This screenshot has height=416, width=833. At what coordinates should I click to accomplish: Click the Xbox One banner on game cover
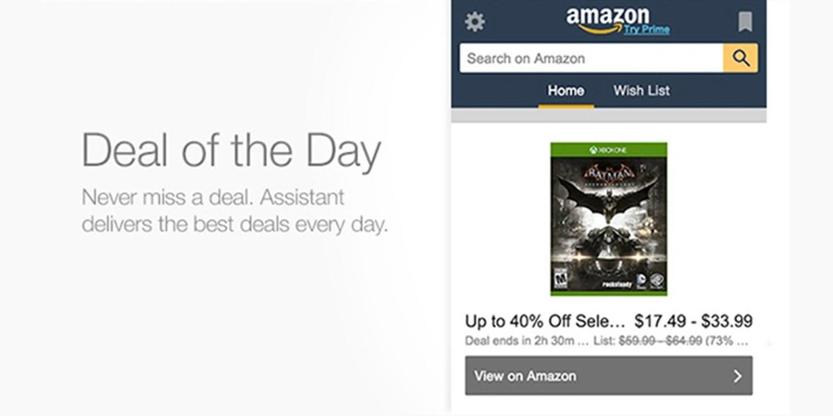(x=609, y=150)
